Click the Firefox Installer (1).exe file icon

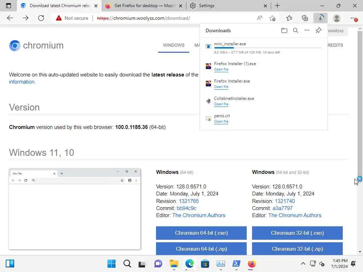coord(208,66)
